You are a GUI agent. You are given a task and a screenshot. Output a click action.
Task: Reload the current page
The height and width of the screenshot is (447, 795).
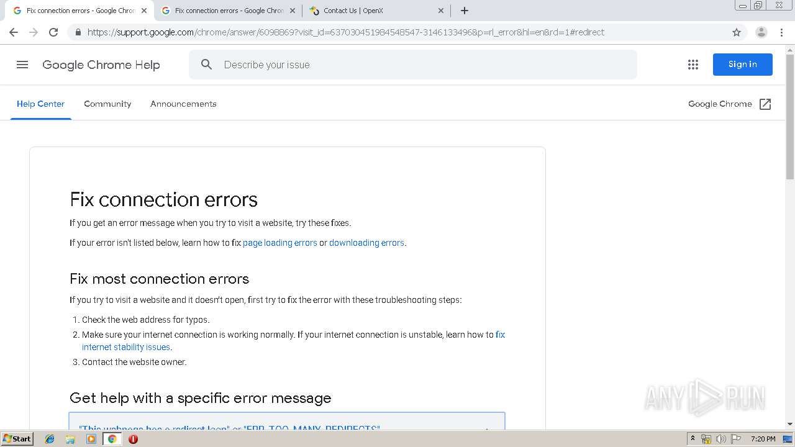pos(53,32)
